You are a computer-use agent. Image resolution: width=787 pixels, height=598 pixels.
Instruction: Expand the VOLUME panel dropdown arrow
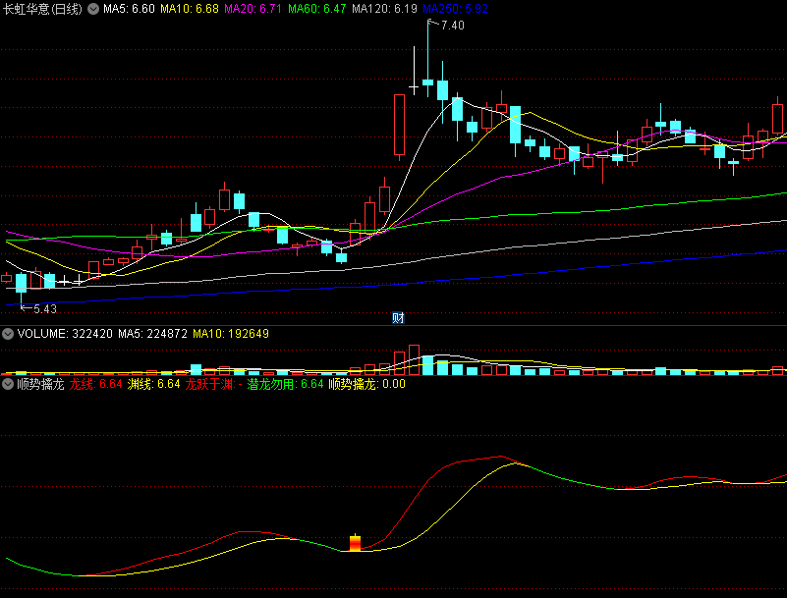[8, 334]
